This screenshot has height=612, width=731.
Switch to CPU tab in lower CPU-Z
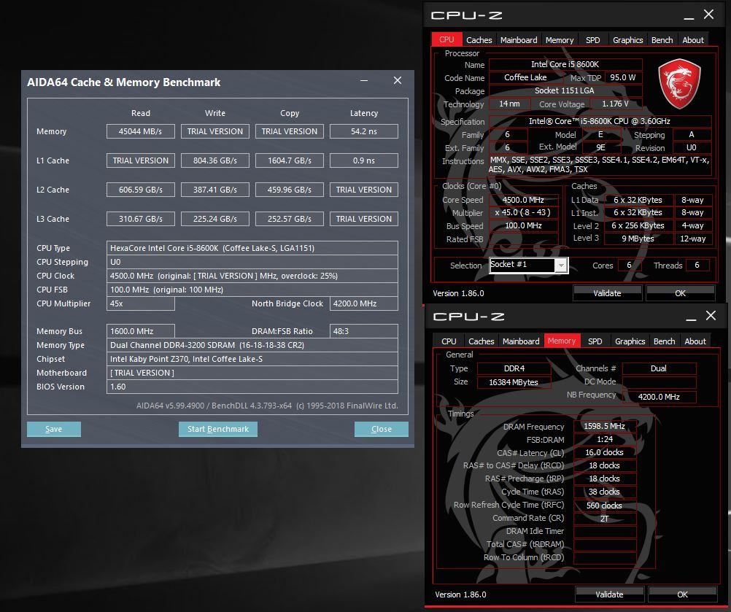coord(449,341)
